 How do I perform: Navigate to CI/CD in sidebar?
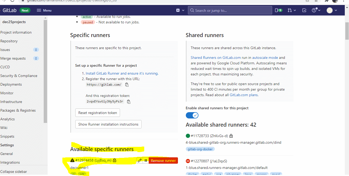pos(5,67)
